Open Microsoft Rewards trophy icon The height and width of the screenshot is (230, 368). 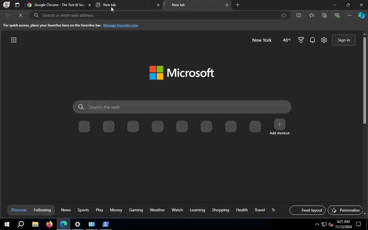pyautogui.click(x=301, y=40)
